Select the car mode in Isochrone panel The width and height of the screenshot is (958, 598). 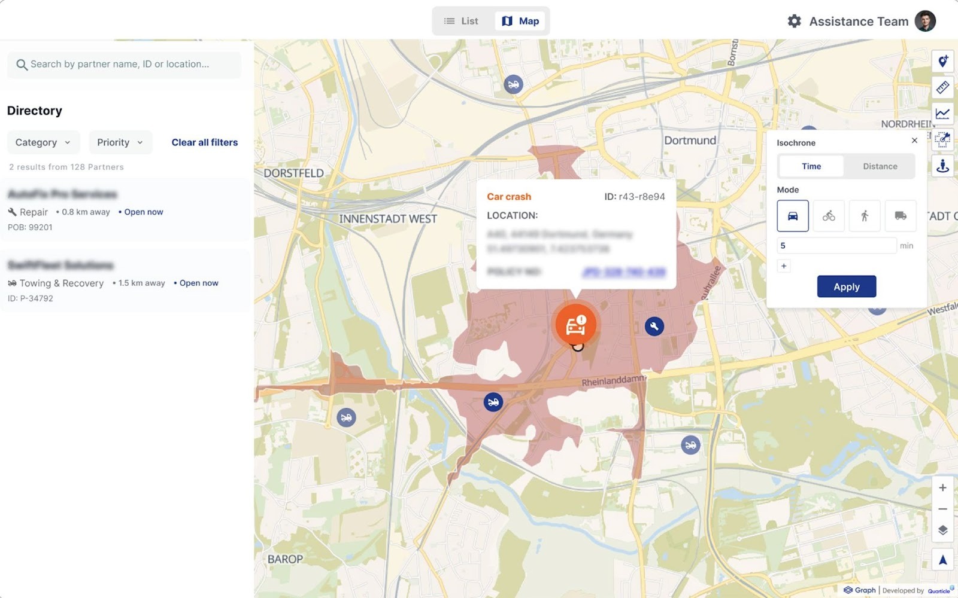pos(792,215)
